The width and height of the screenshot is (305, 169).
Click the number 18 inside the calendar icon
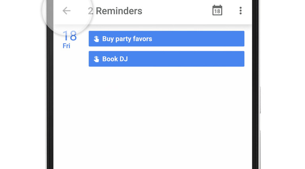point(217,12)
